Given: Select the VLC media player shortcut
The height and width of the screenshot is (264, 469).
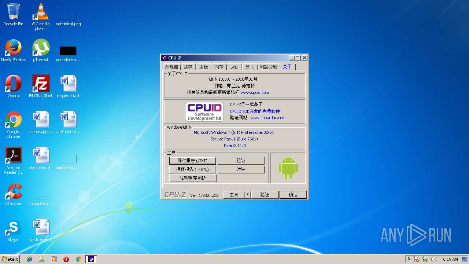Looking at the screenshot, I should coord(40,16).
